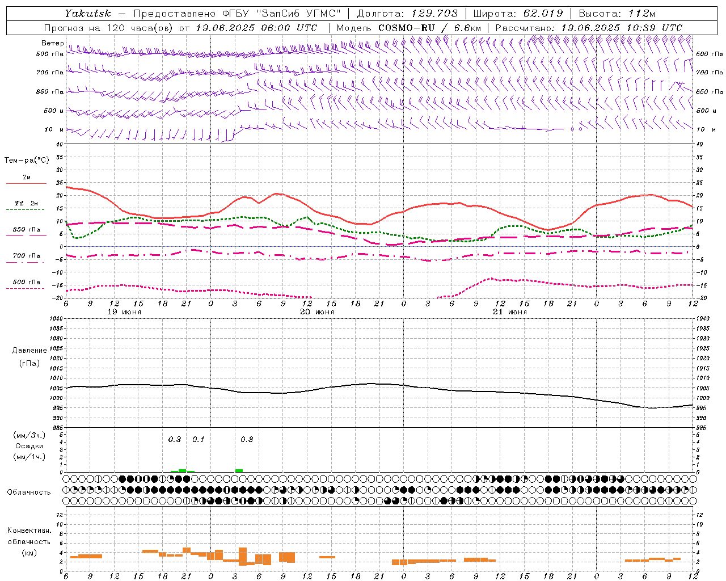Click the 20 июня date label

click(317, 312)
